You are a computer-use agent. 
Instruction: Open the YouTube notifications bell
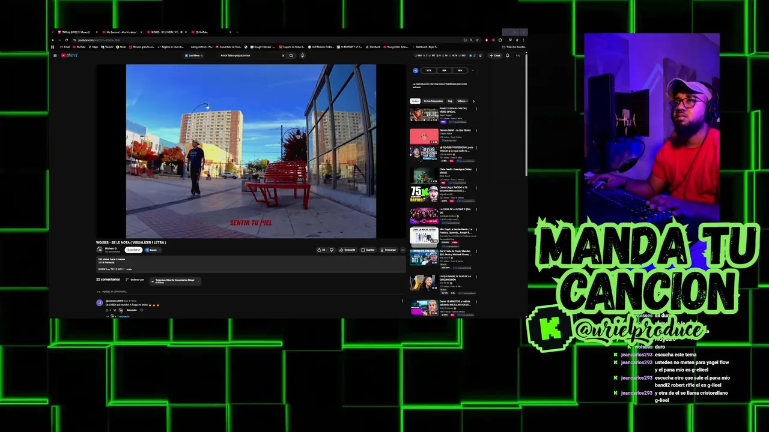[x=507, y=56]
